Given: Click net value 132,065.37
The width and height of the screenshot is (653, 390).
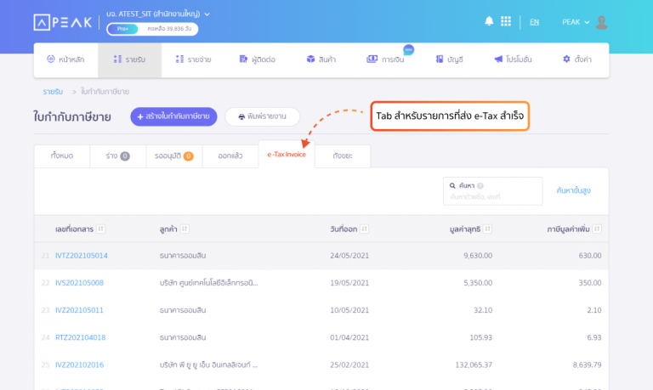Looking at the screenshot, I should point(474,365).
